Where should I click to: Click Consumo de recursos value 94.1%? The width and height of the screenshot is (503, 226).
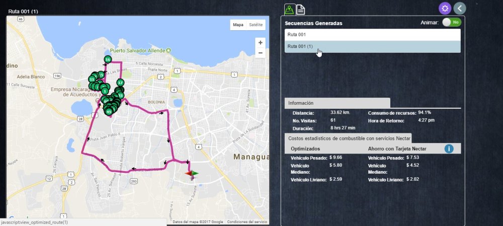tap(425, 112)
